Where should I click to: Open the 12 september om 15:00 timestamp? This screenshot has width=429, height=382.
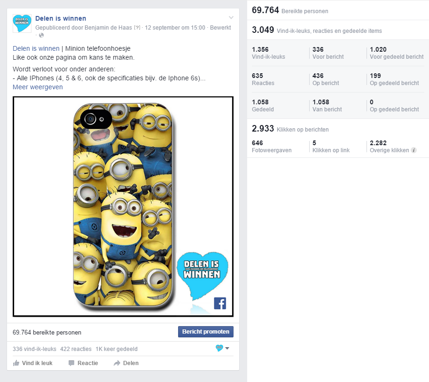point(175,28)
